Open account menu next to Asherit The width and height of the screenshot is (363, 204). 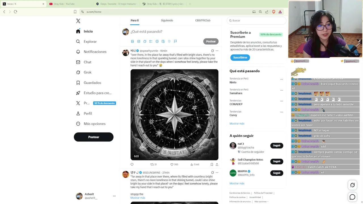(x=114, y=196)
